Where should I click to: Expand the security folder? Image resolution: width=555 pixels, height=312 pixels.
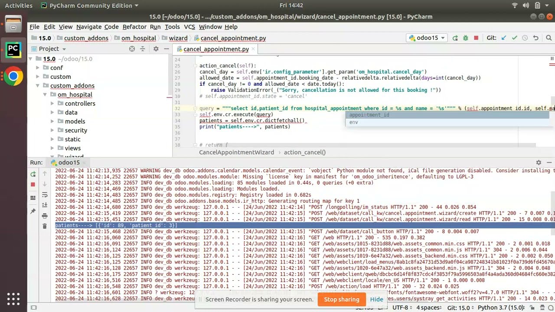point(52,130)
